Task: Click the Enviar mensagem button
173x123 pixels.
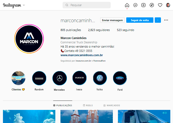Action: coord(112,20)
